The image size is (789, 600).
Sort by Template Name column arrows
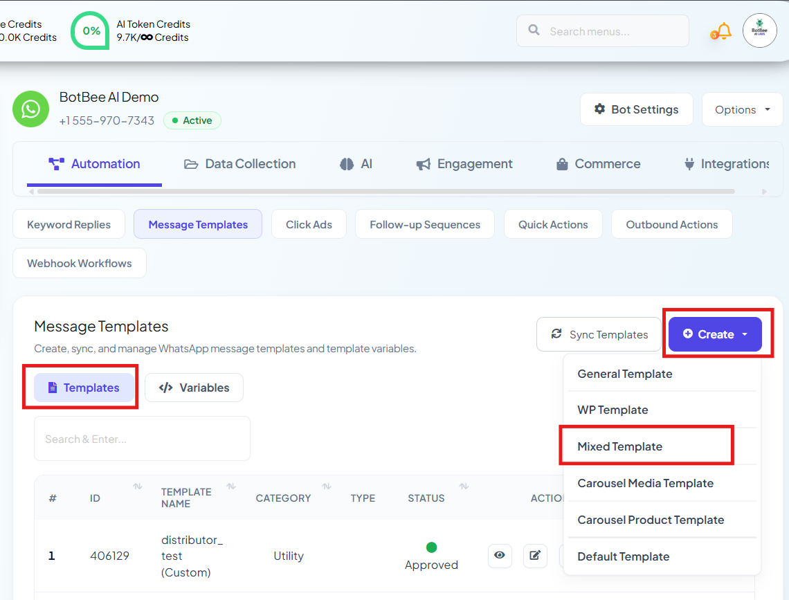click(x=231, y=487)
